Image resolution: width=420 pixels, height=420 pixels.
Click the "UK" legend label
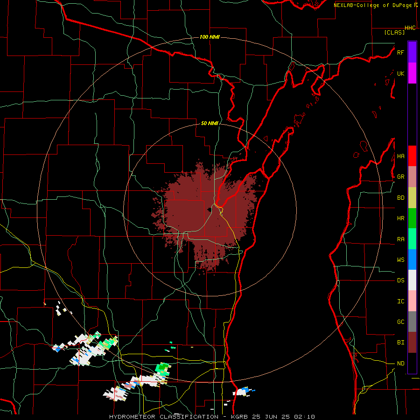[x=400, y=73]
